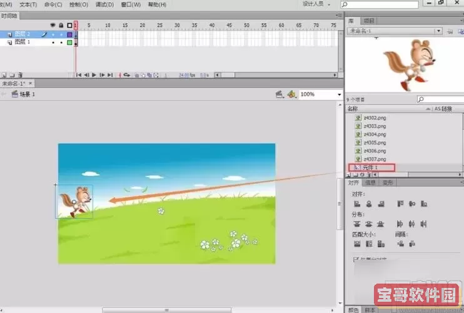Click align bottom edge icon
This screenshot has height=313, width=464.
tap(424, 203)
